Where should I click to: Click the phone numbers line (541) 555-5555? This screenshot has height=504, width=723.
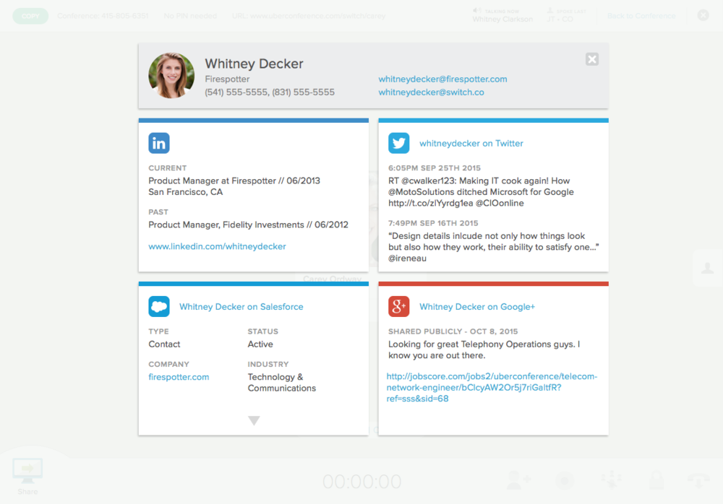[269, 92]
